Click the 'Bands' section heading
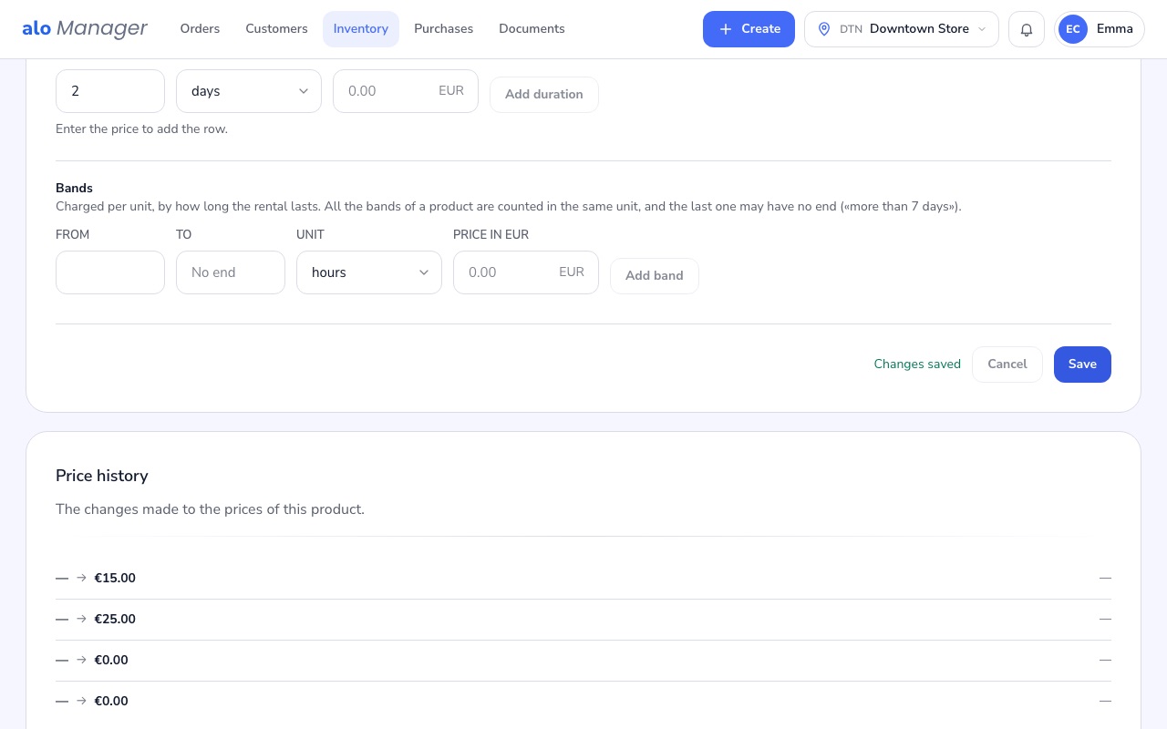1167x729 pixels. pos(74,188)
